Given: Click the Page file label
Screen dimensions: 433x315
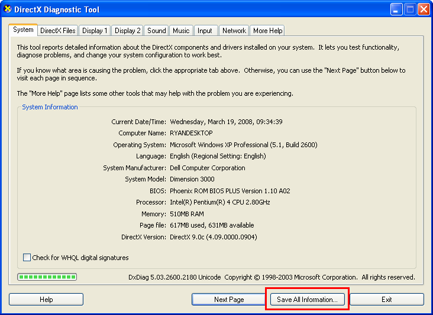Looking at the screenshot, I should point(153,225).
